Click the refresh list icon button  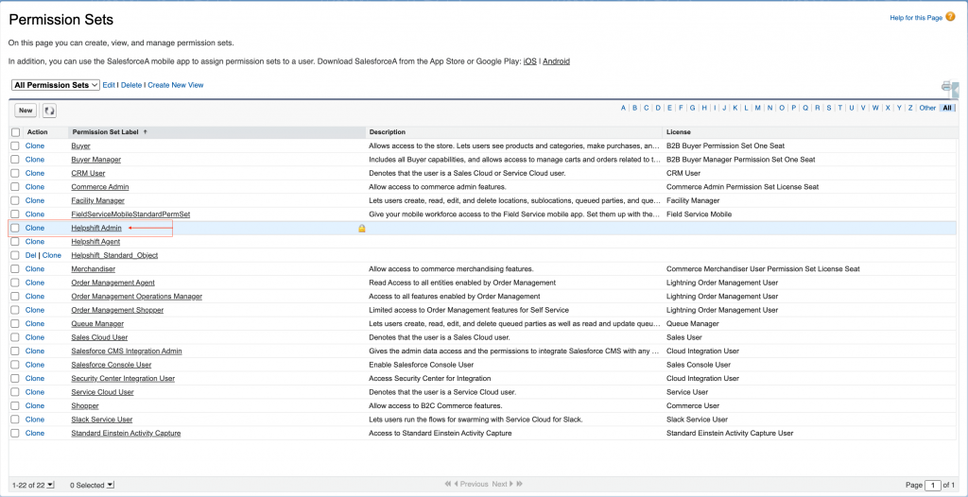click(49, 111)
